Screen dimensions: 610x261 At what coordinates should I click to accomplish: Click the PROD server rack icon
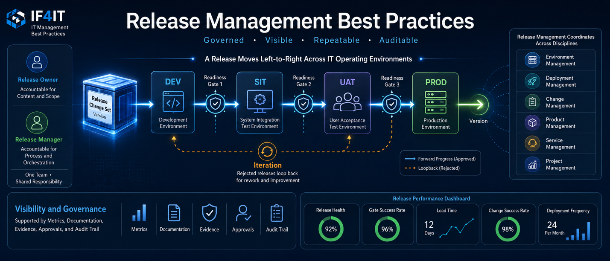[x=436, y=102]
